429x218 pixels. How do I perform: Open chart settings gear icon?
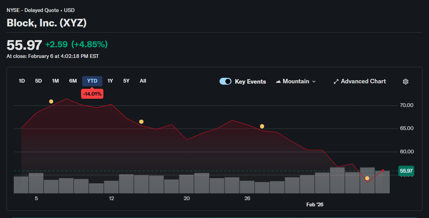tap(406, 82)
